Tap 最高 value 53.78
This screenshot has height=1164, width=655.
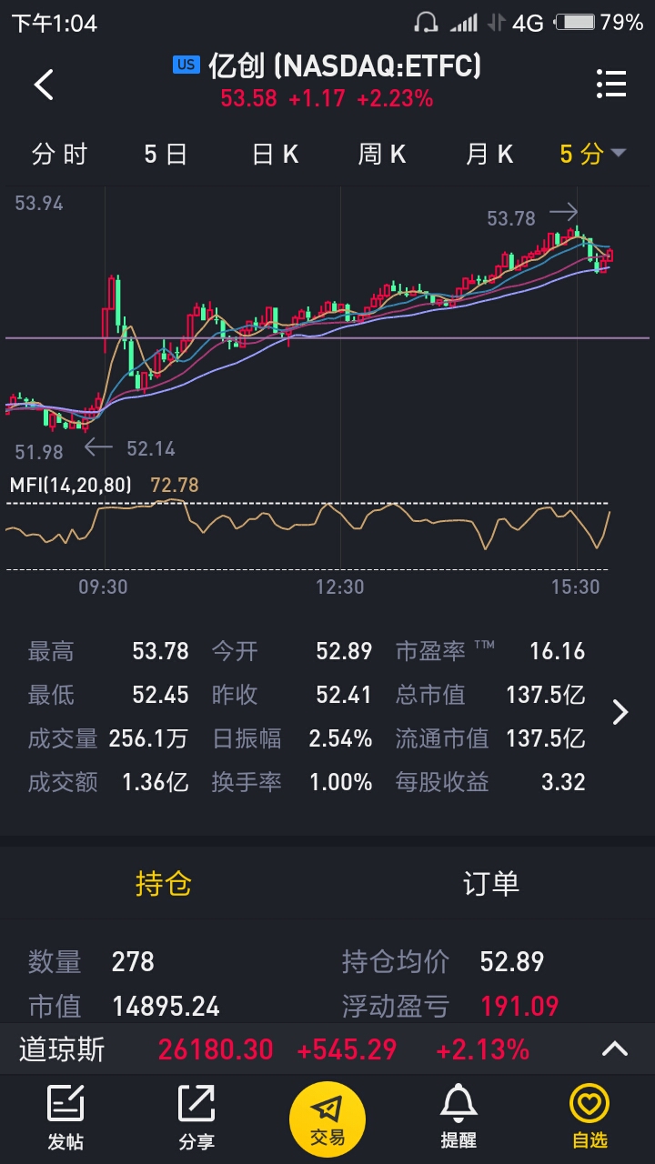pos(160,651)
